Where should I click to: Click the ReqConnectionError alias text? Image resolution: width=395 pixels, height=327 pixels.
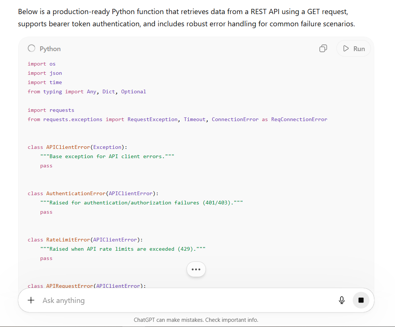[x=299, y=120]
